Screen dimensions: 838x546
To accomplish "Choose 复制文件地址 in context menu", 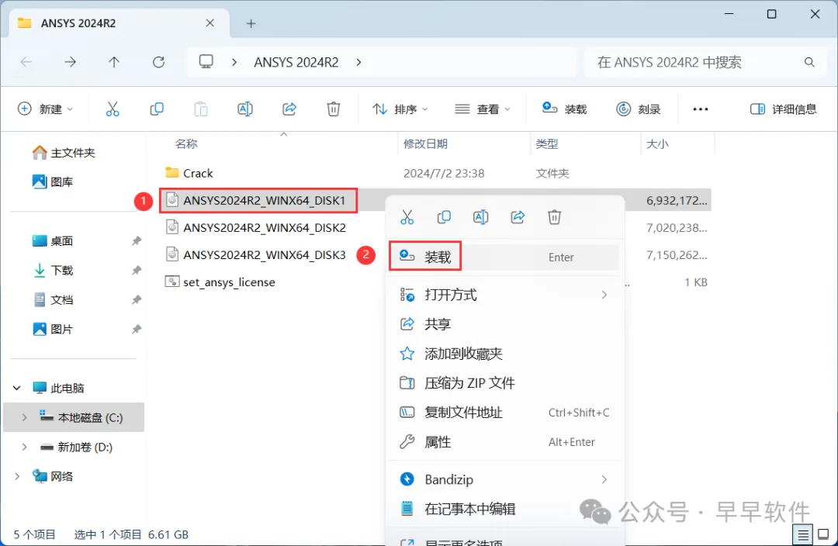I will (x=504, y=413).
